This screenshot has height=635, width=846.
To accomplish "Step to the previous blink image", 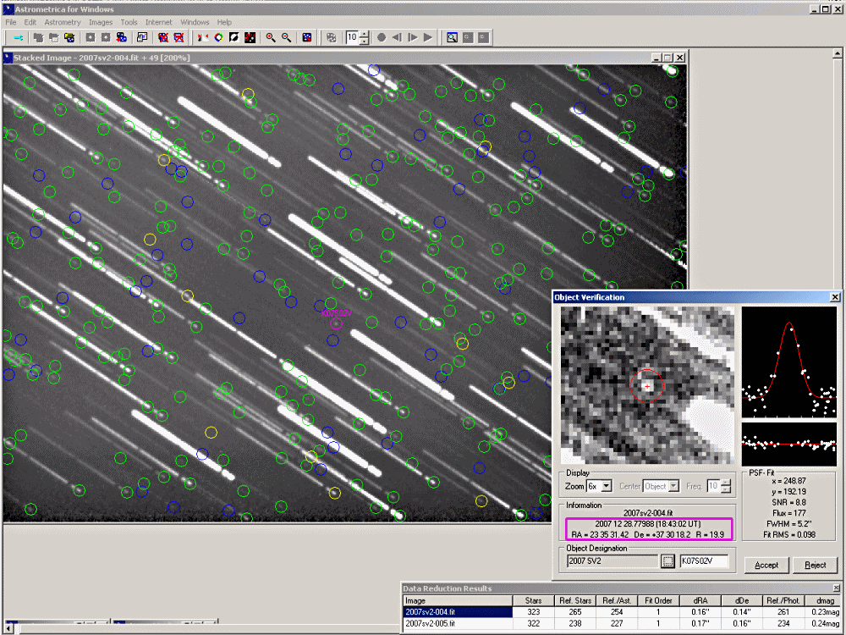I will coord(398,37).
